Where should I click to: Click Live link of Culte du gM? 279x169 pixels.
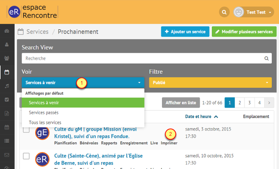[x=154, y=143]
